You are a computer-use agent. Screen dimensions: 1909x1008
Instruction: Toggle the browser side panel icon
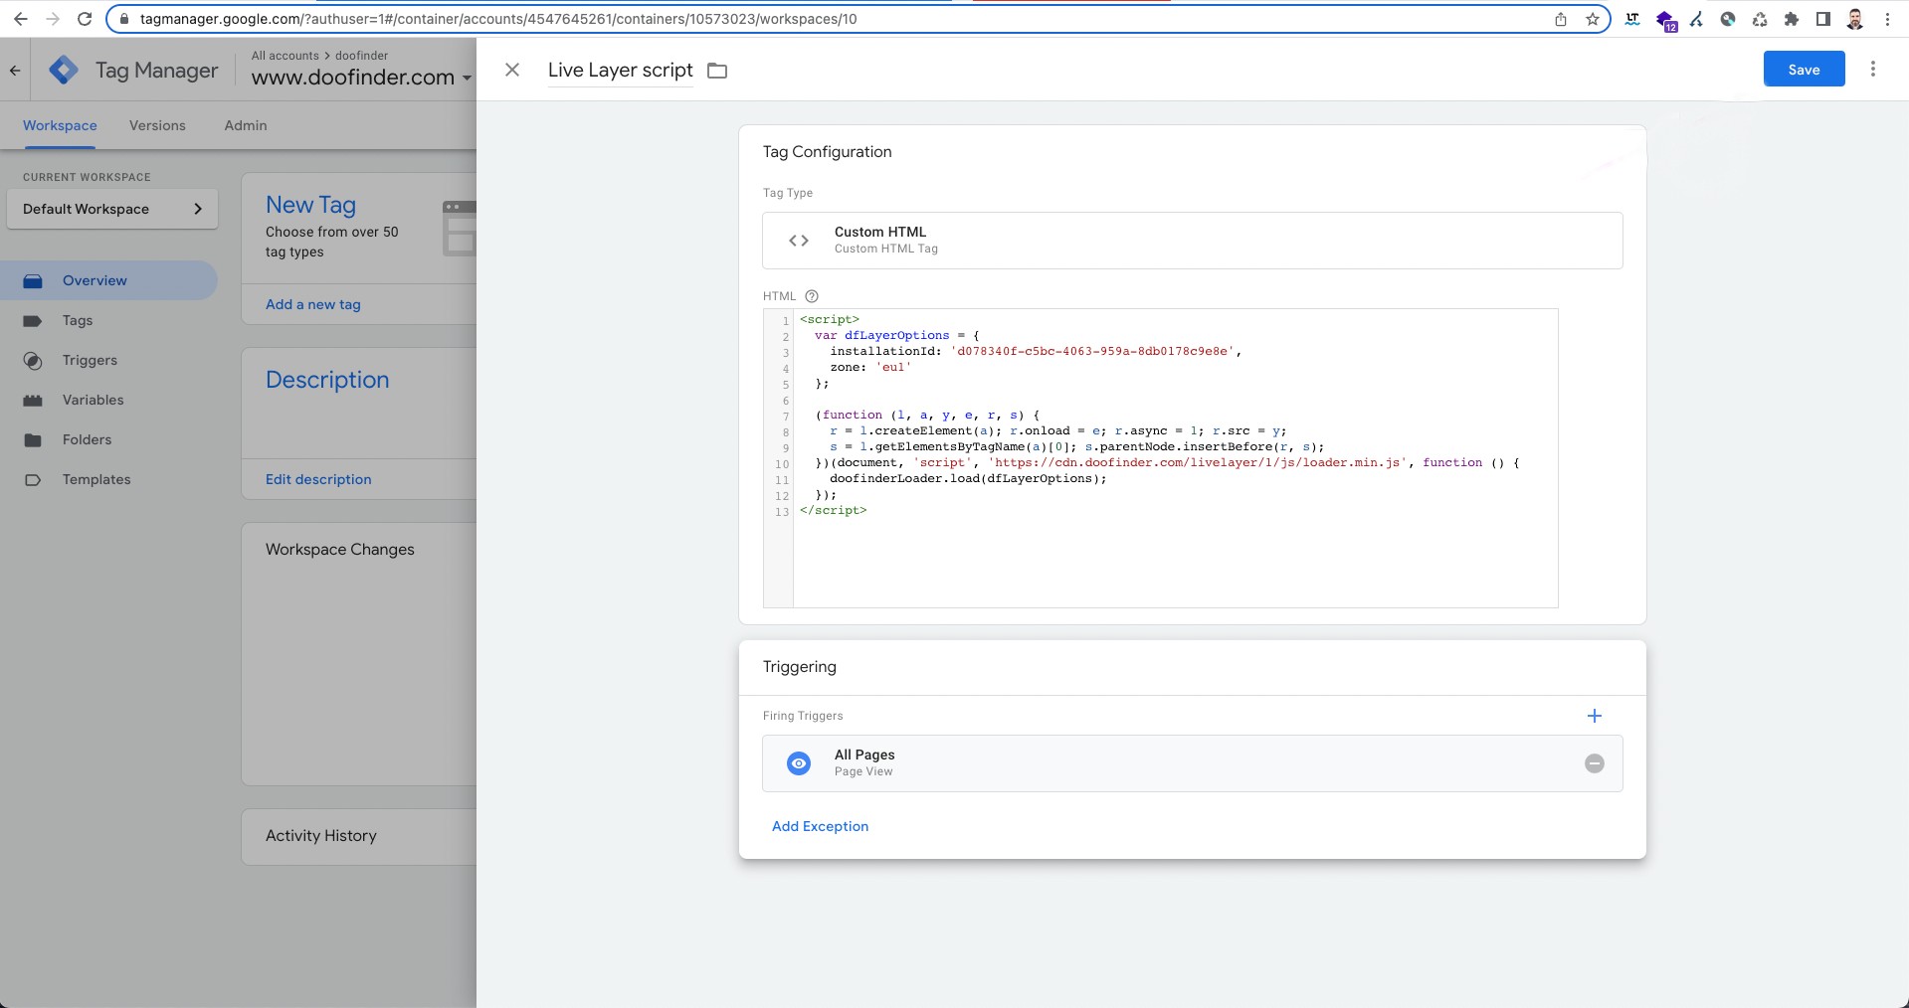pyautogui.click(x=1823, y=19)
